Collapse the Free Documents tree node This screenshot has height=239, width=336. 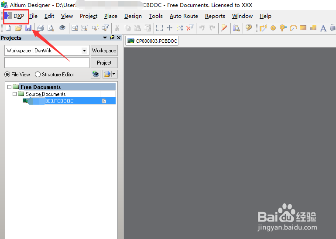tap(9, 87)
